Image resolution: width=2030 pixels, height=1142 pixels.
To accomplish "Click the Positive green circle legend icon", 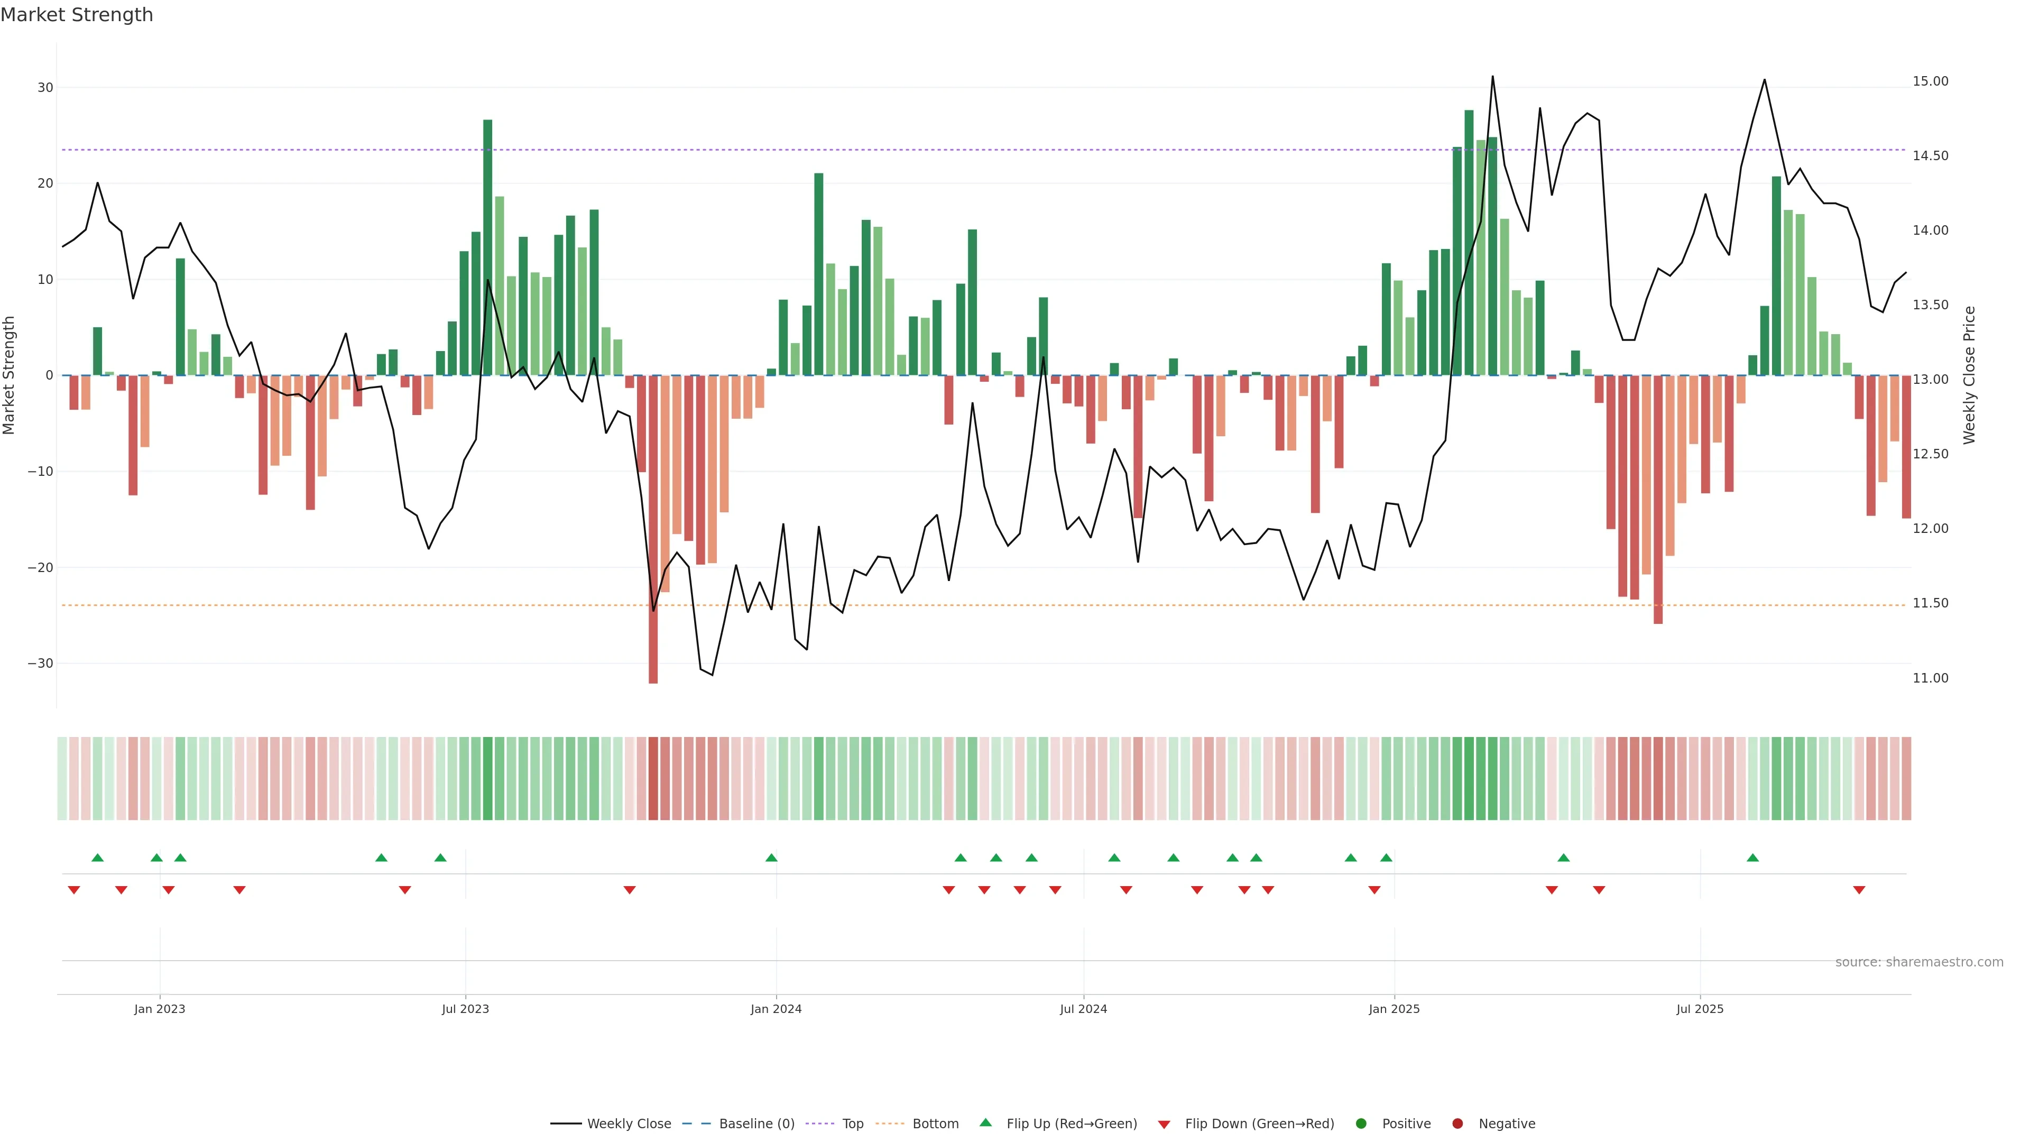I will (1361, 1124).
